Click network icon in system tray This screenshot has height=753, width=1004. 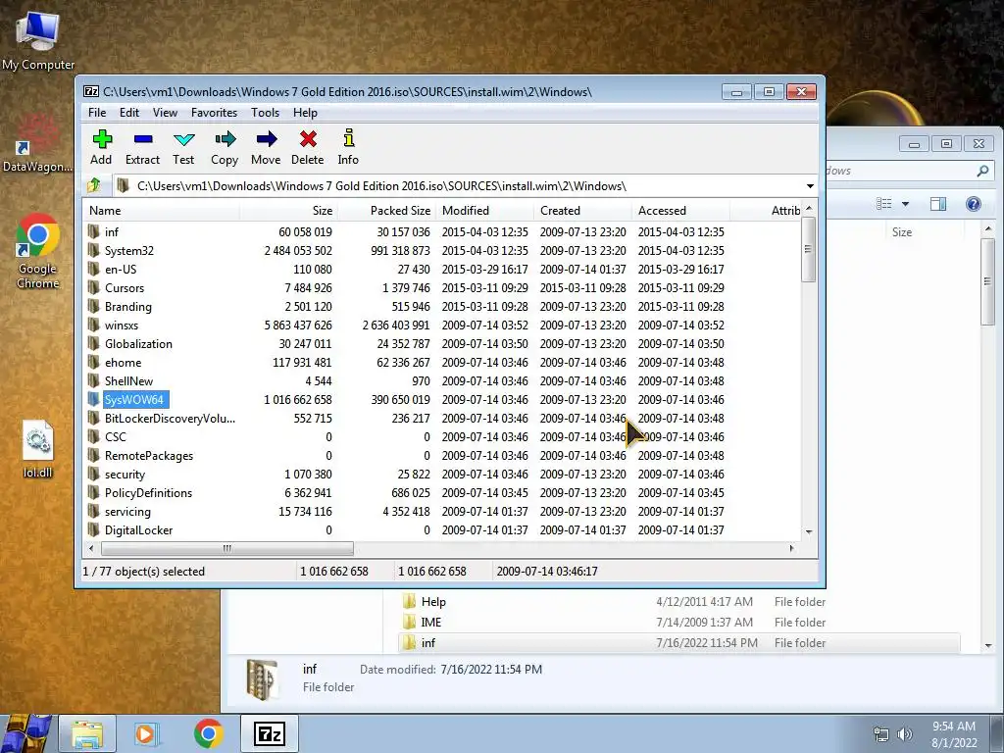coord(881,734)
